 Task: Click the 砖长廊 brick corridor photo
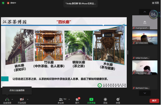[x=19, y=45]
